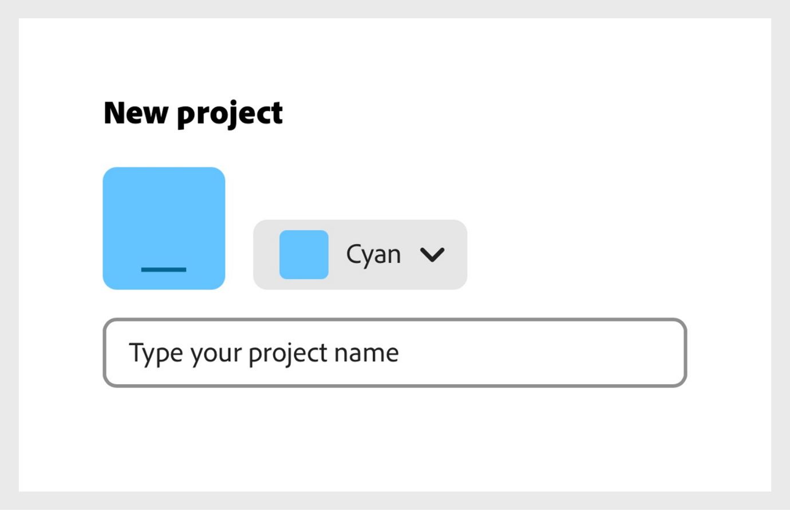
Task: Click the project name input field
Action: coord(394,353)
